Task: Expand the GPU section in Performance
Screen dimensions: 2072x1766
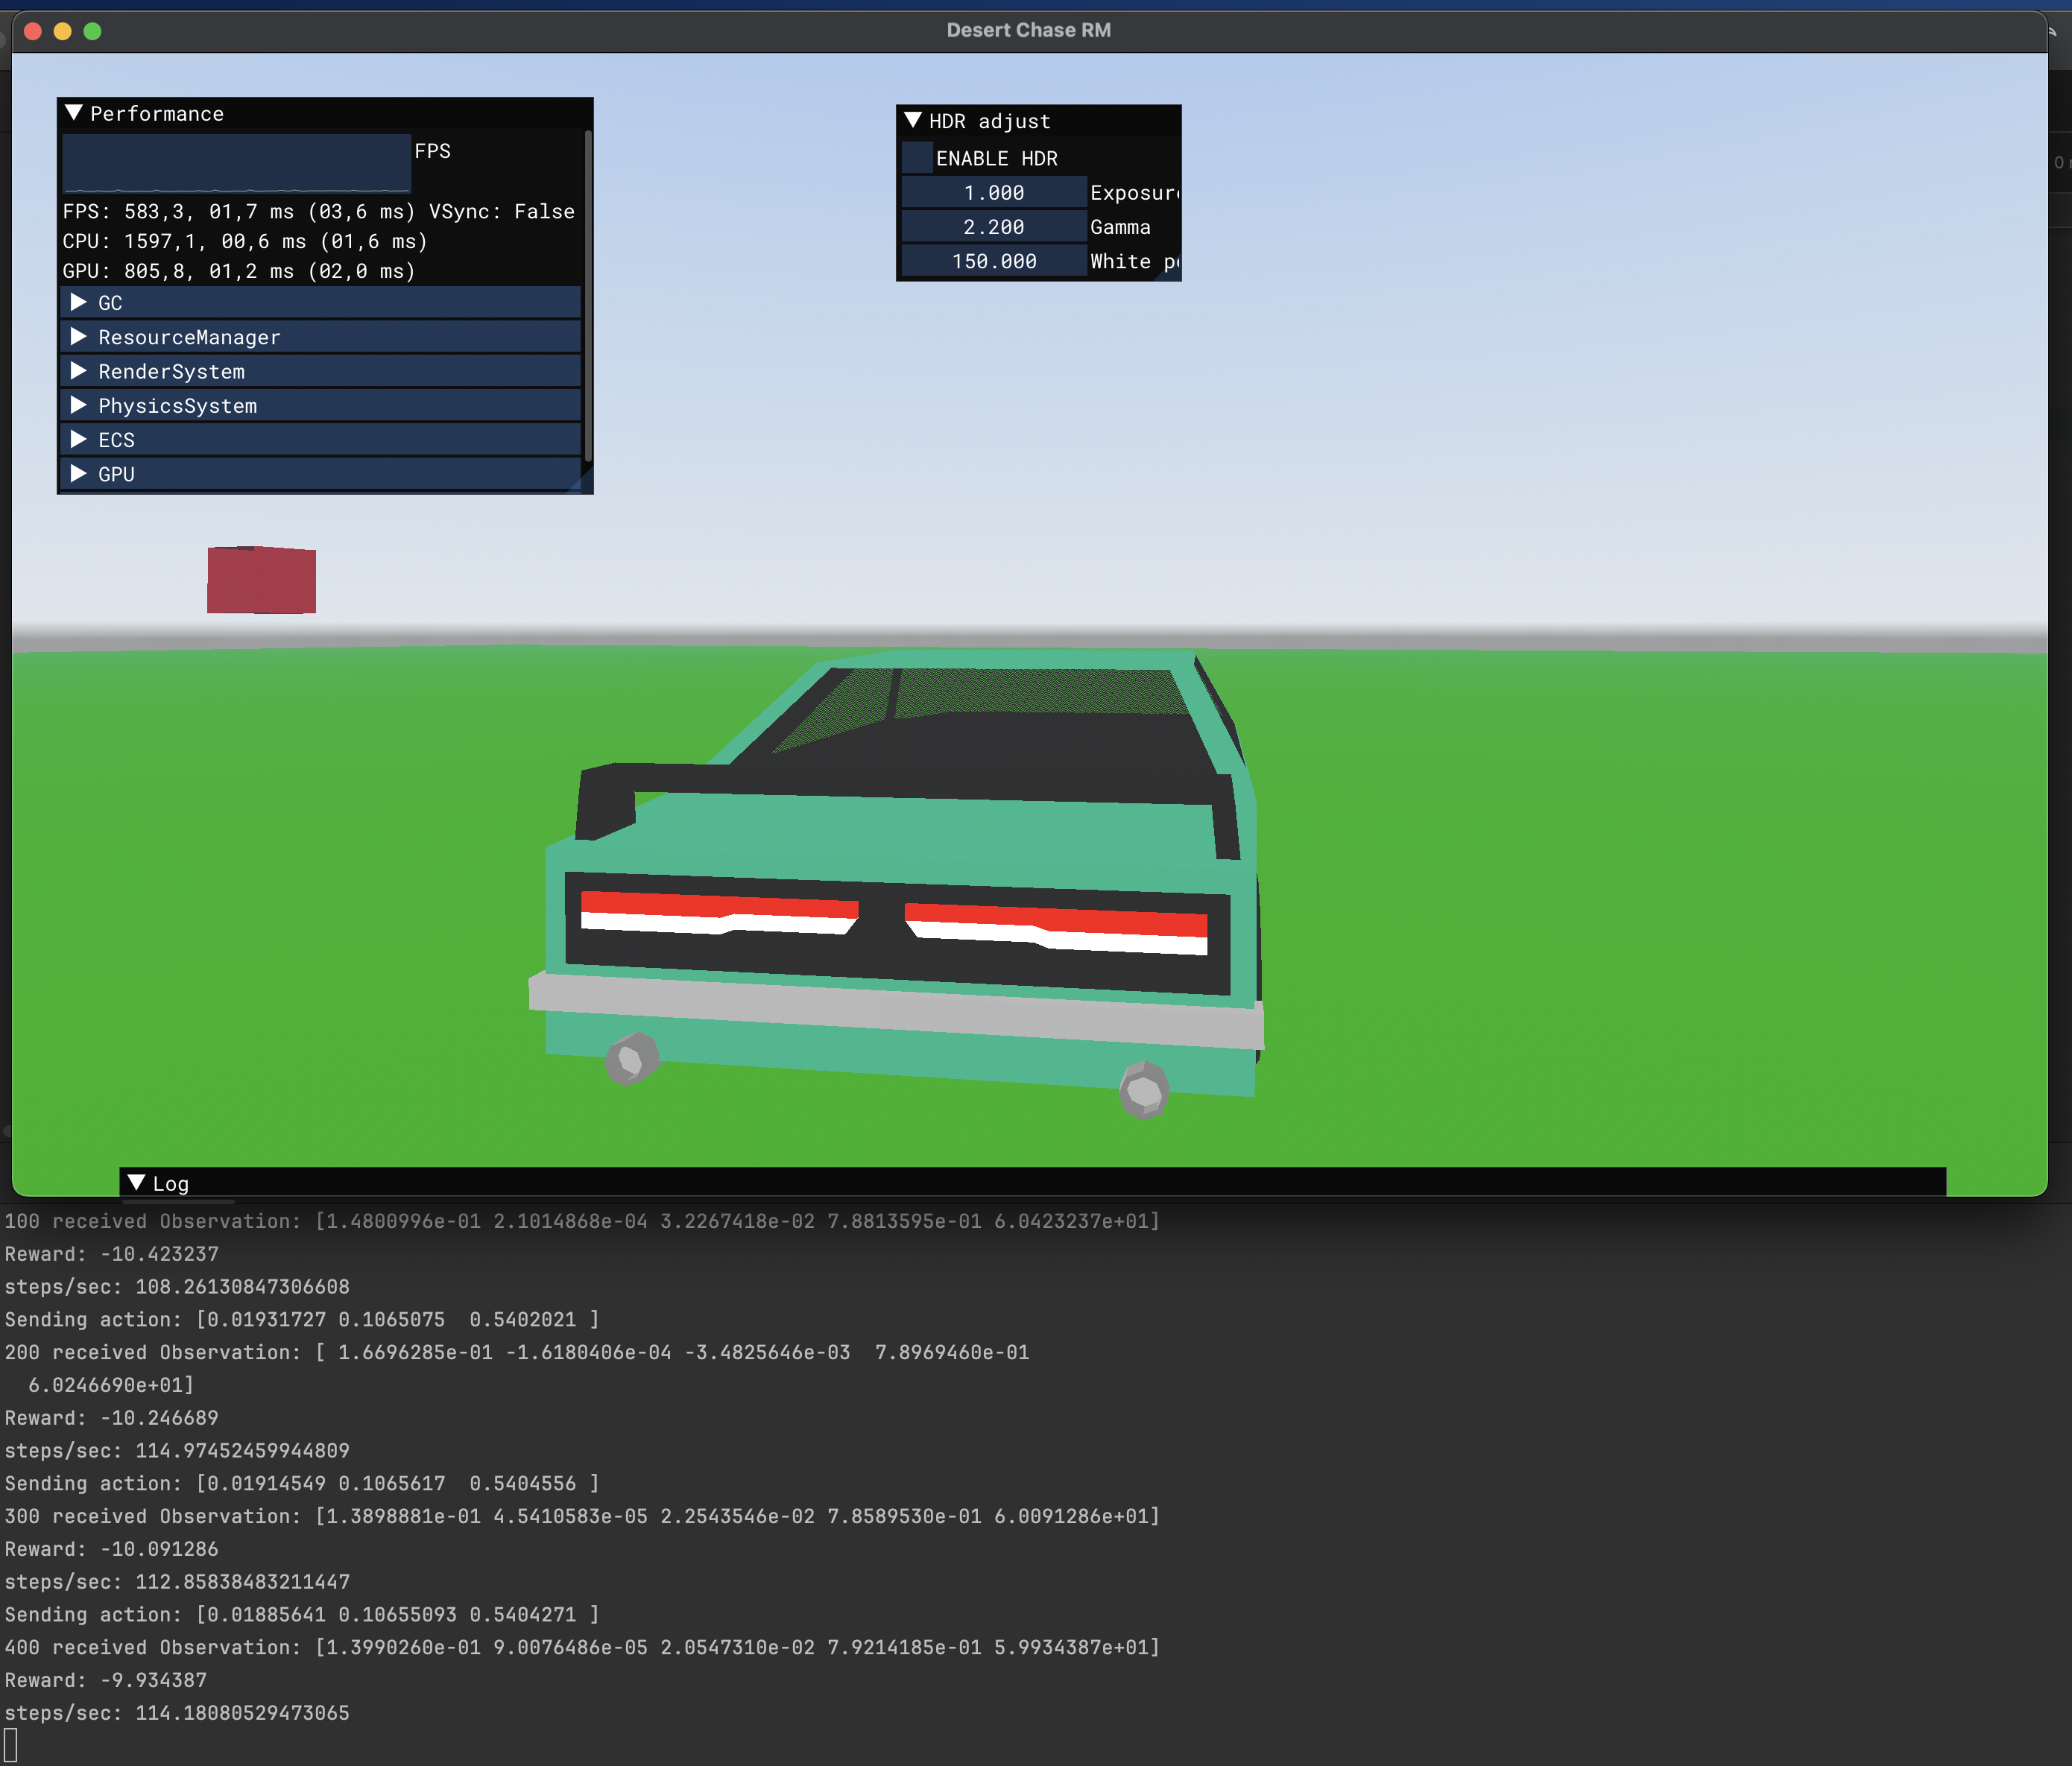Action: (79, 473)
